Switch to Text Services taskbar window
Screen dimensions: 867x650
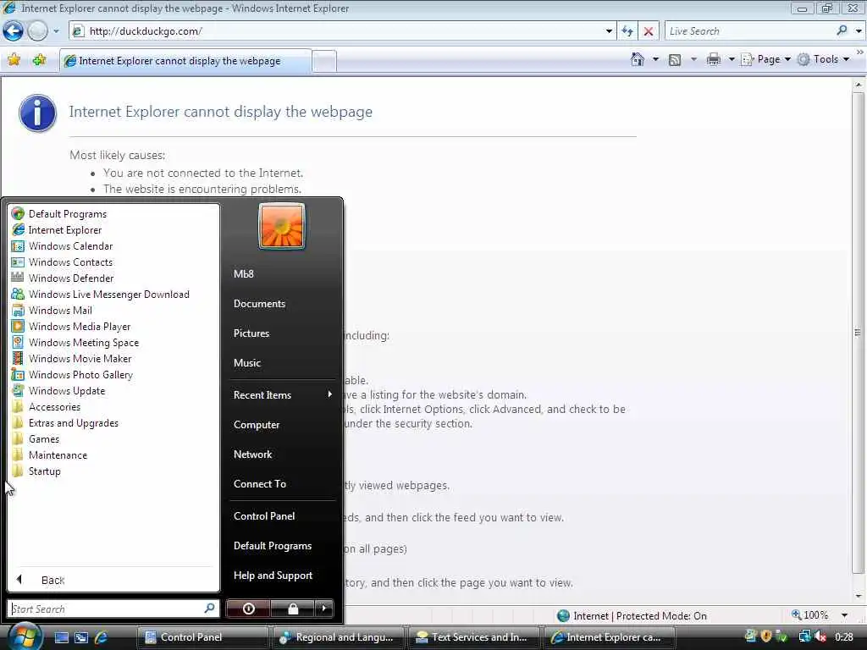pyautogui.click(x=473, y=637)
